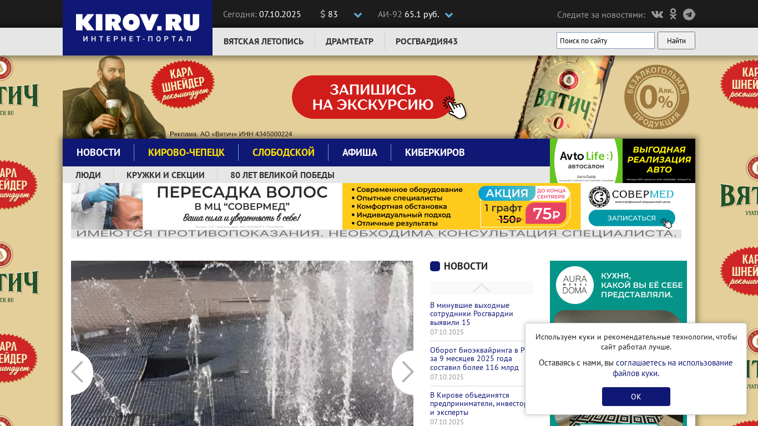Open the Telegram channel icon

689,14
